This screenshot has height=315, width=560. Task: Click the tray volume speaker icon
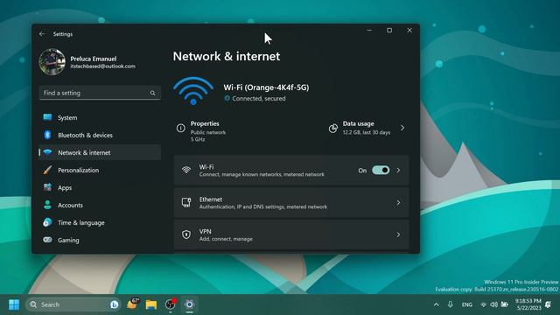pos(493,304)
